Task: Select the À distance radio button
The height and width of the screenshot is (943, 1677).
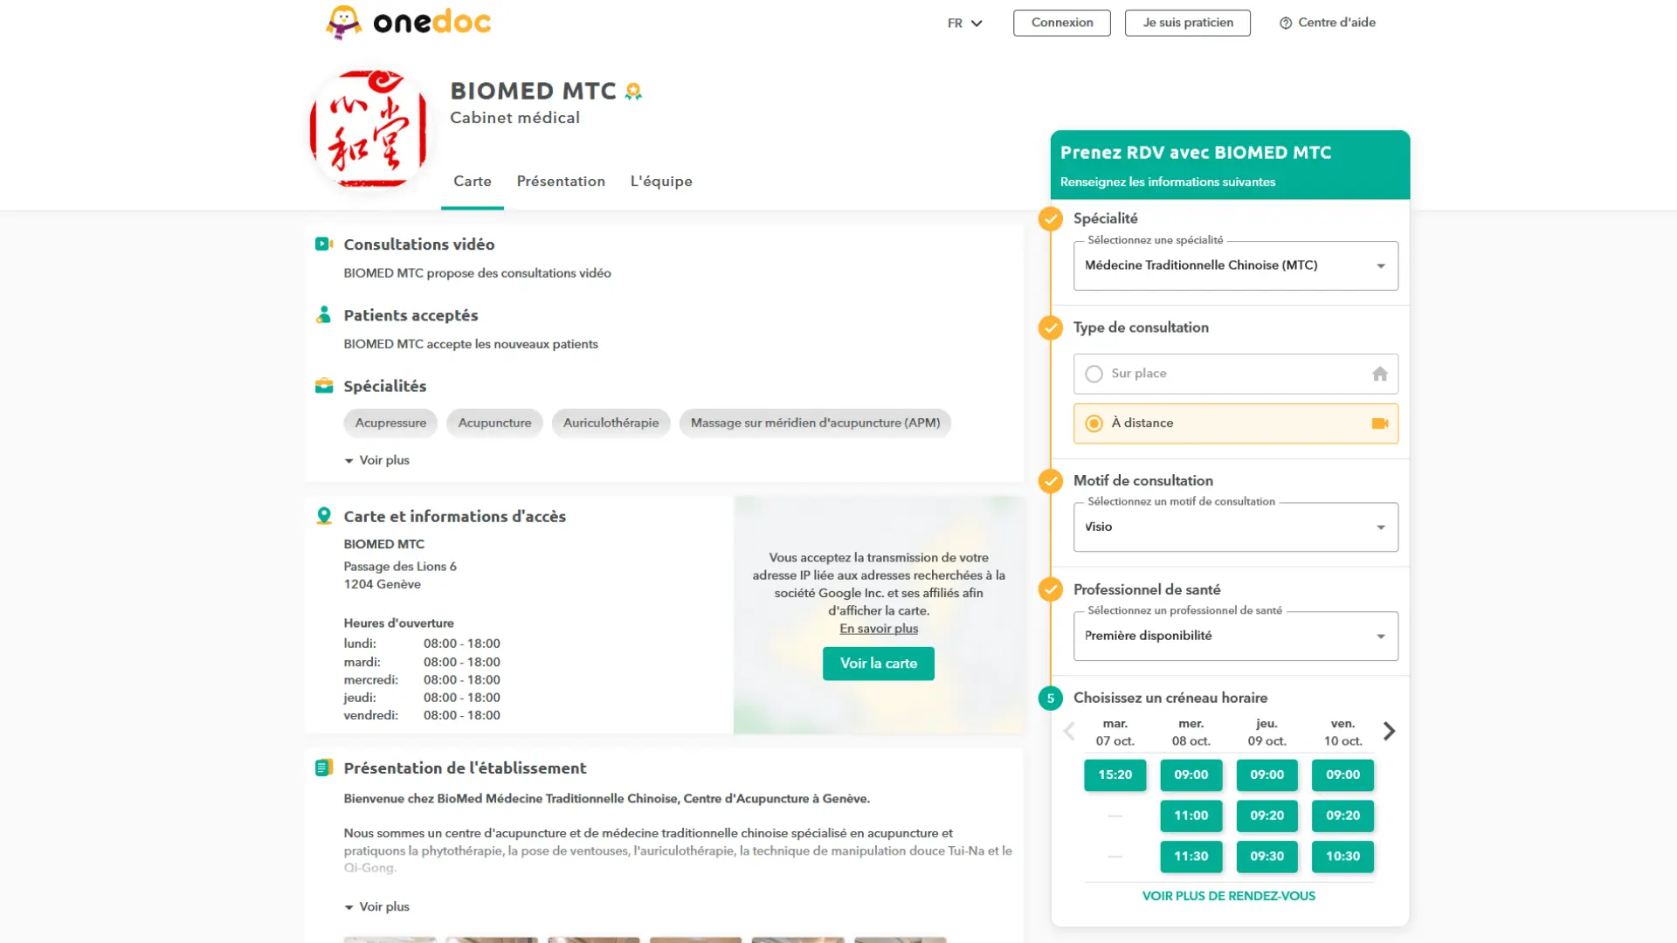Action: tap(1094, 423)
